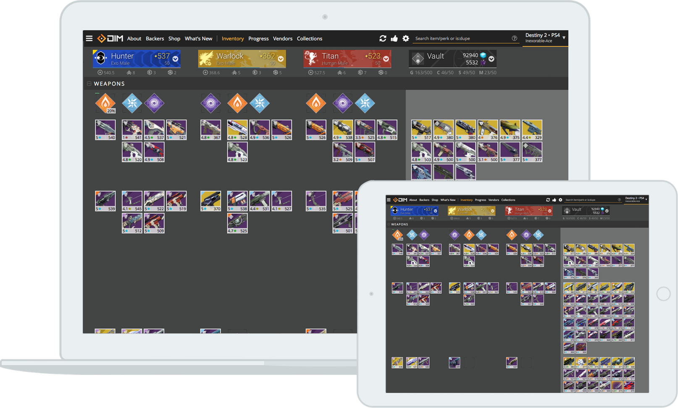Select Titan's blue arc subclass icon on laptop
678x408 pixels.
pos(365,103)
